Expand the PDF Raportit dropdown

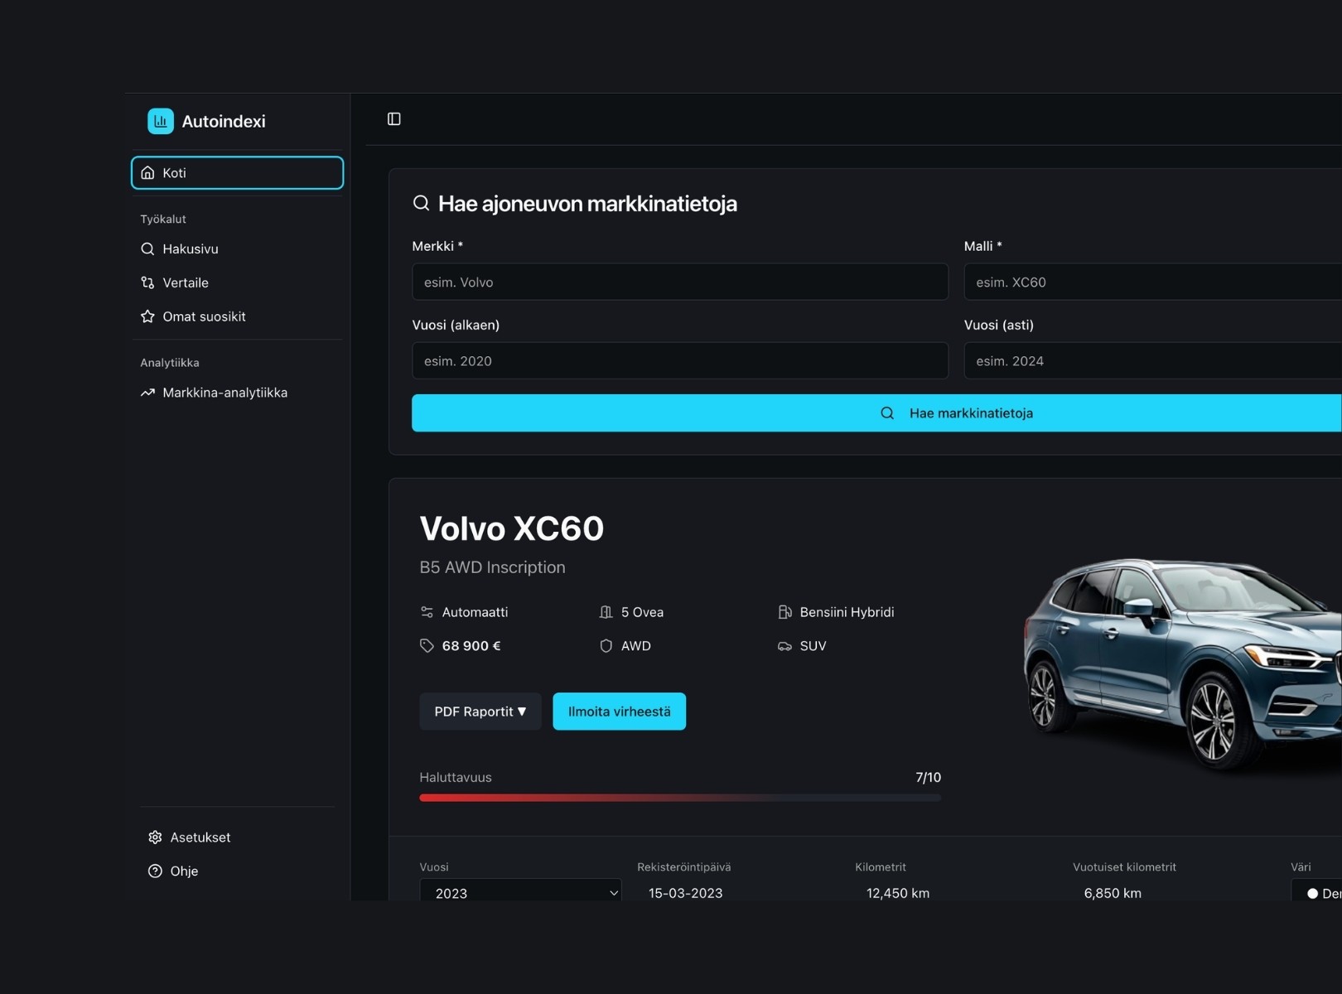tap(480, 712)
